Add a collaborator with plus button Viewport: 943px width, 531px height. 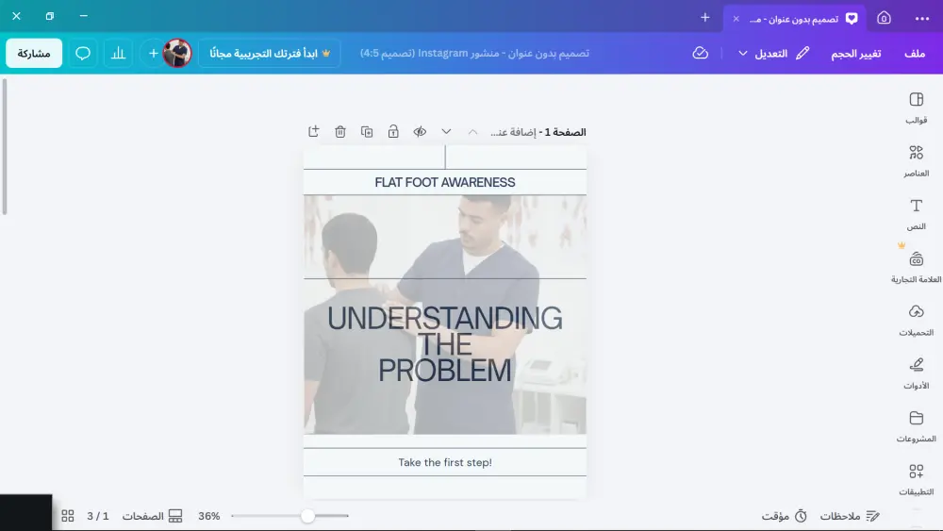[x=154, y=53]
